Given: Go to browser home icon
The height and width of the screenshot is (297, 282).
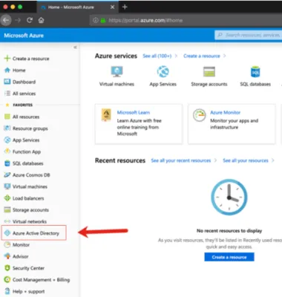Looking at the screenshot, I should point(41,20).
